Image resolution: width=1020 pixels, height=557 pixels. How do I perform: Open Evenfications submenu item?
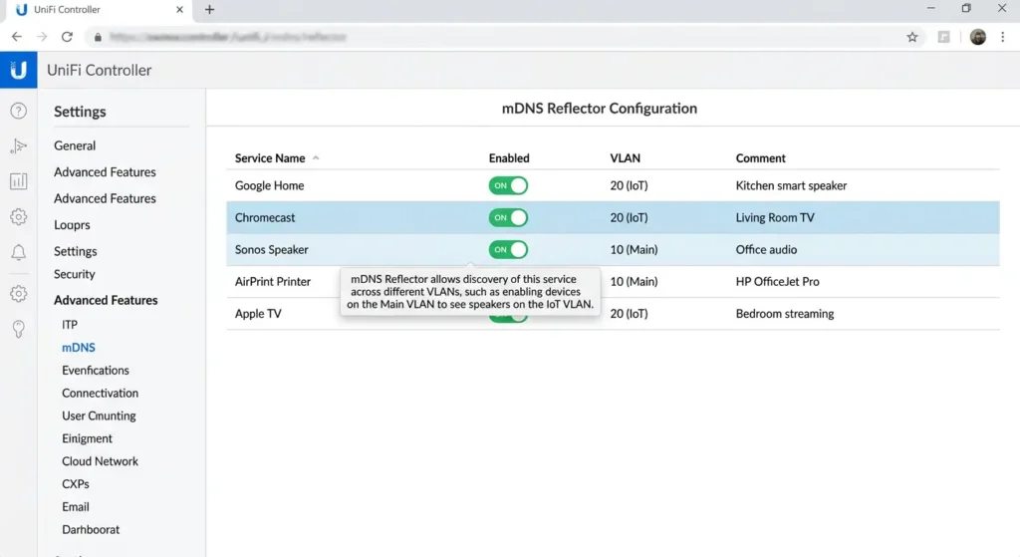[x=95, y=371]
